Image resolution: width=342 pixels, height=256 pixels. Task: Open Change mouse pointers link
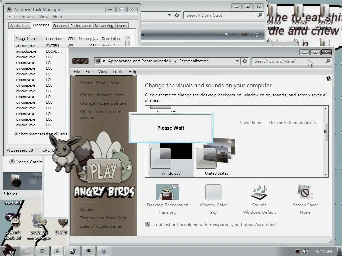[104, 103]
